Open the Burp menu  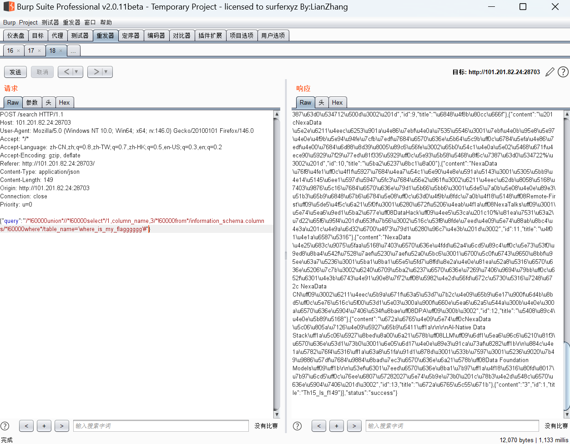point(9,22)
